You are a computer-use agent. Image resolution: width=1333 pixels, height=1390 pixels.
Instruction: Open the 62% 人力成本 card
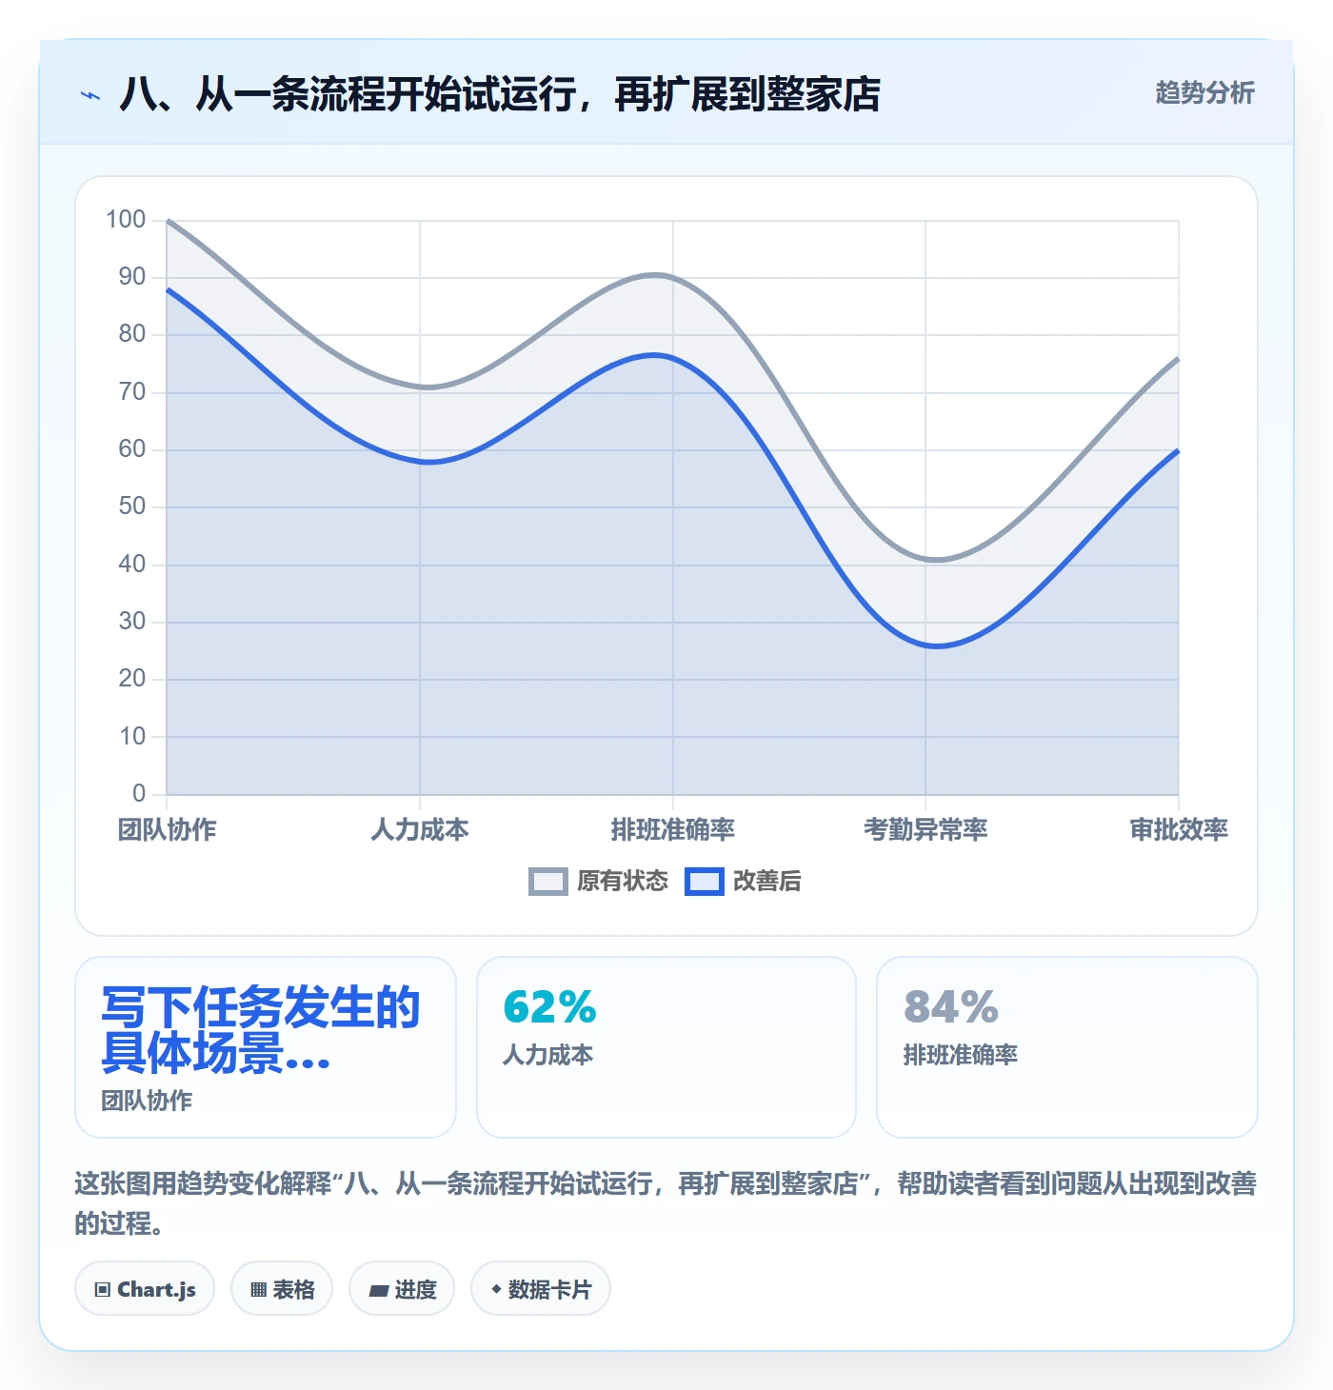pyautogui.click(x=666, y=1047)
